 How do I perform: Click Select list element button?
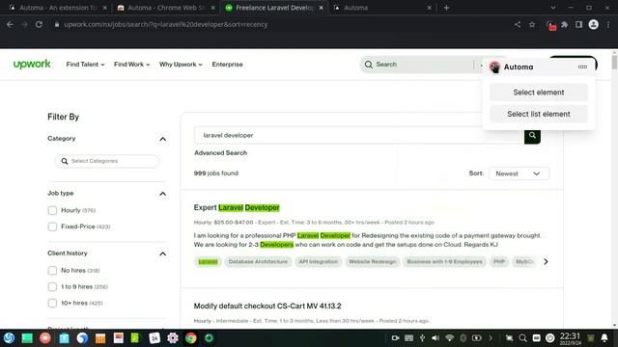(x=539, y=114)
